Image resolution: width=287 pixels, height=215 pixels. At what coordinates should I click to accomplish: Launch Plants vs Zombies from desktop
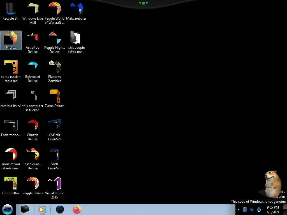tap(55, 71)
